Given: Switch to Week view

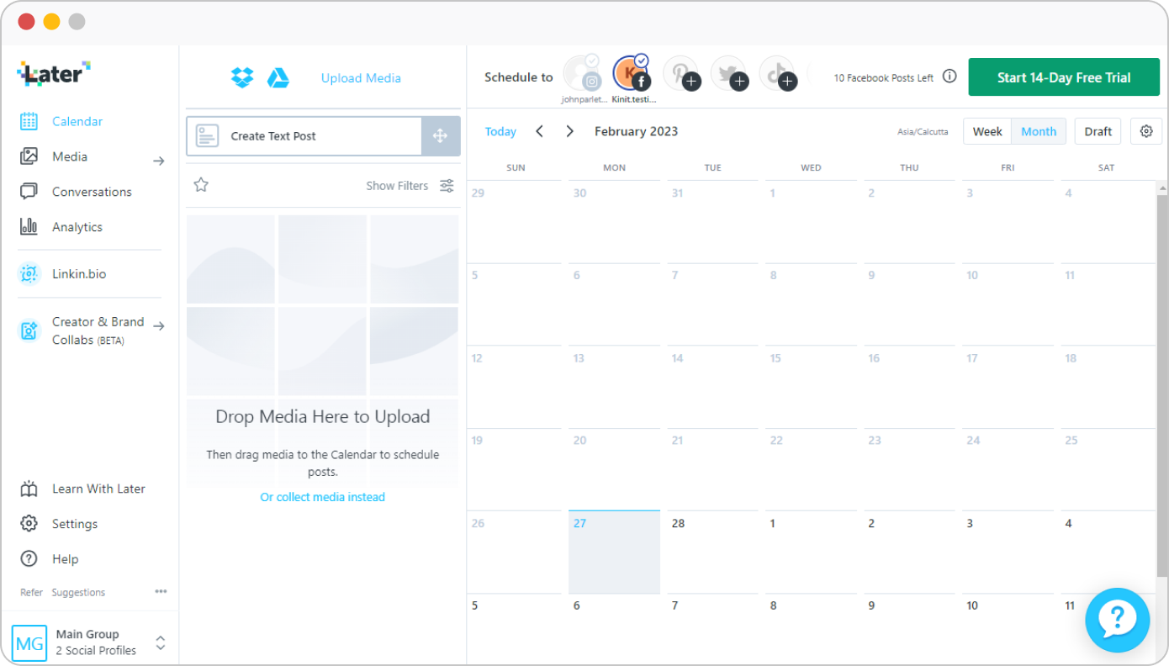Looking at the screenshot, I should (987, 131).
